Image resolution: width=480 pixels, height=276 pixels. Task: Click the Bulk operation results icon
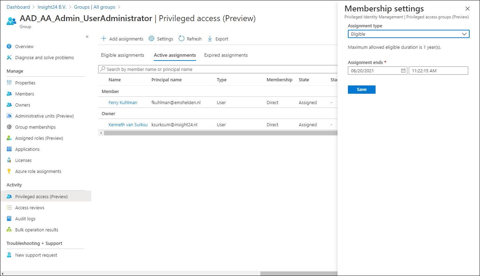pos(9,230)
